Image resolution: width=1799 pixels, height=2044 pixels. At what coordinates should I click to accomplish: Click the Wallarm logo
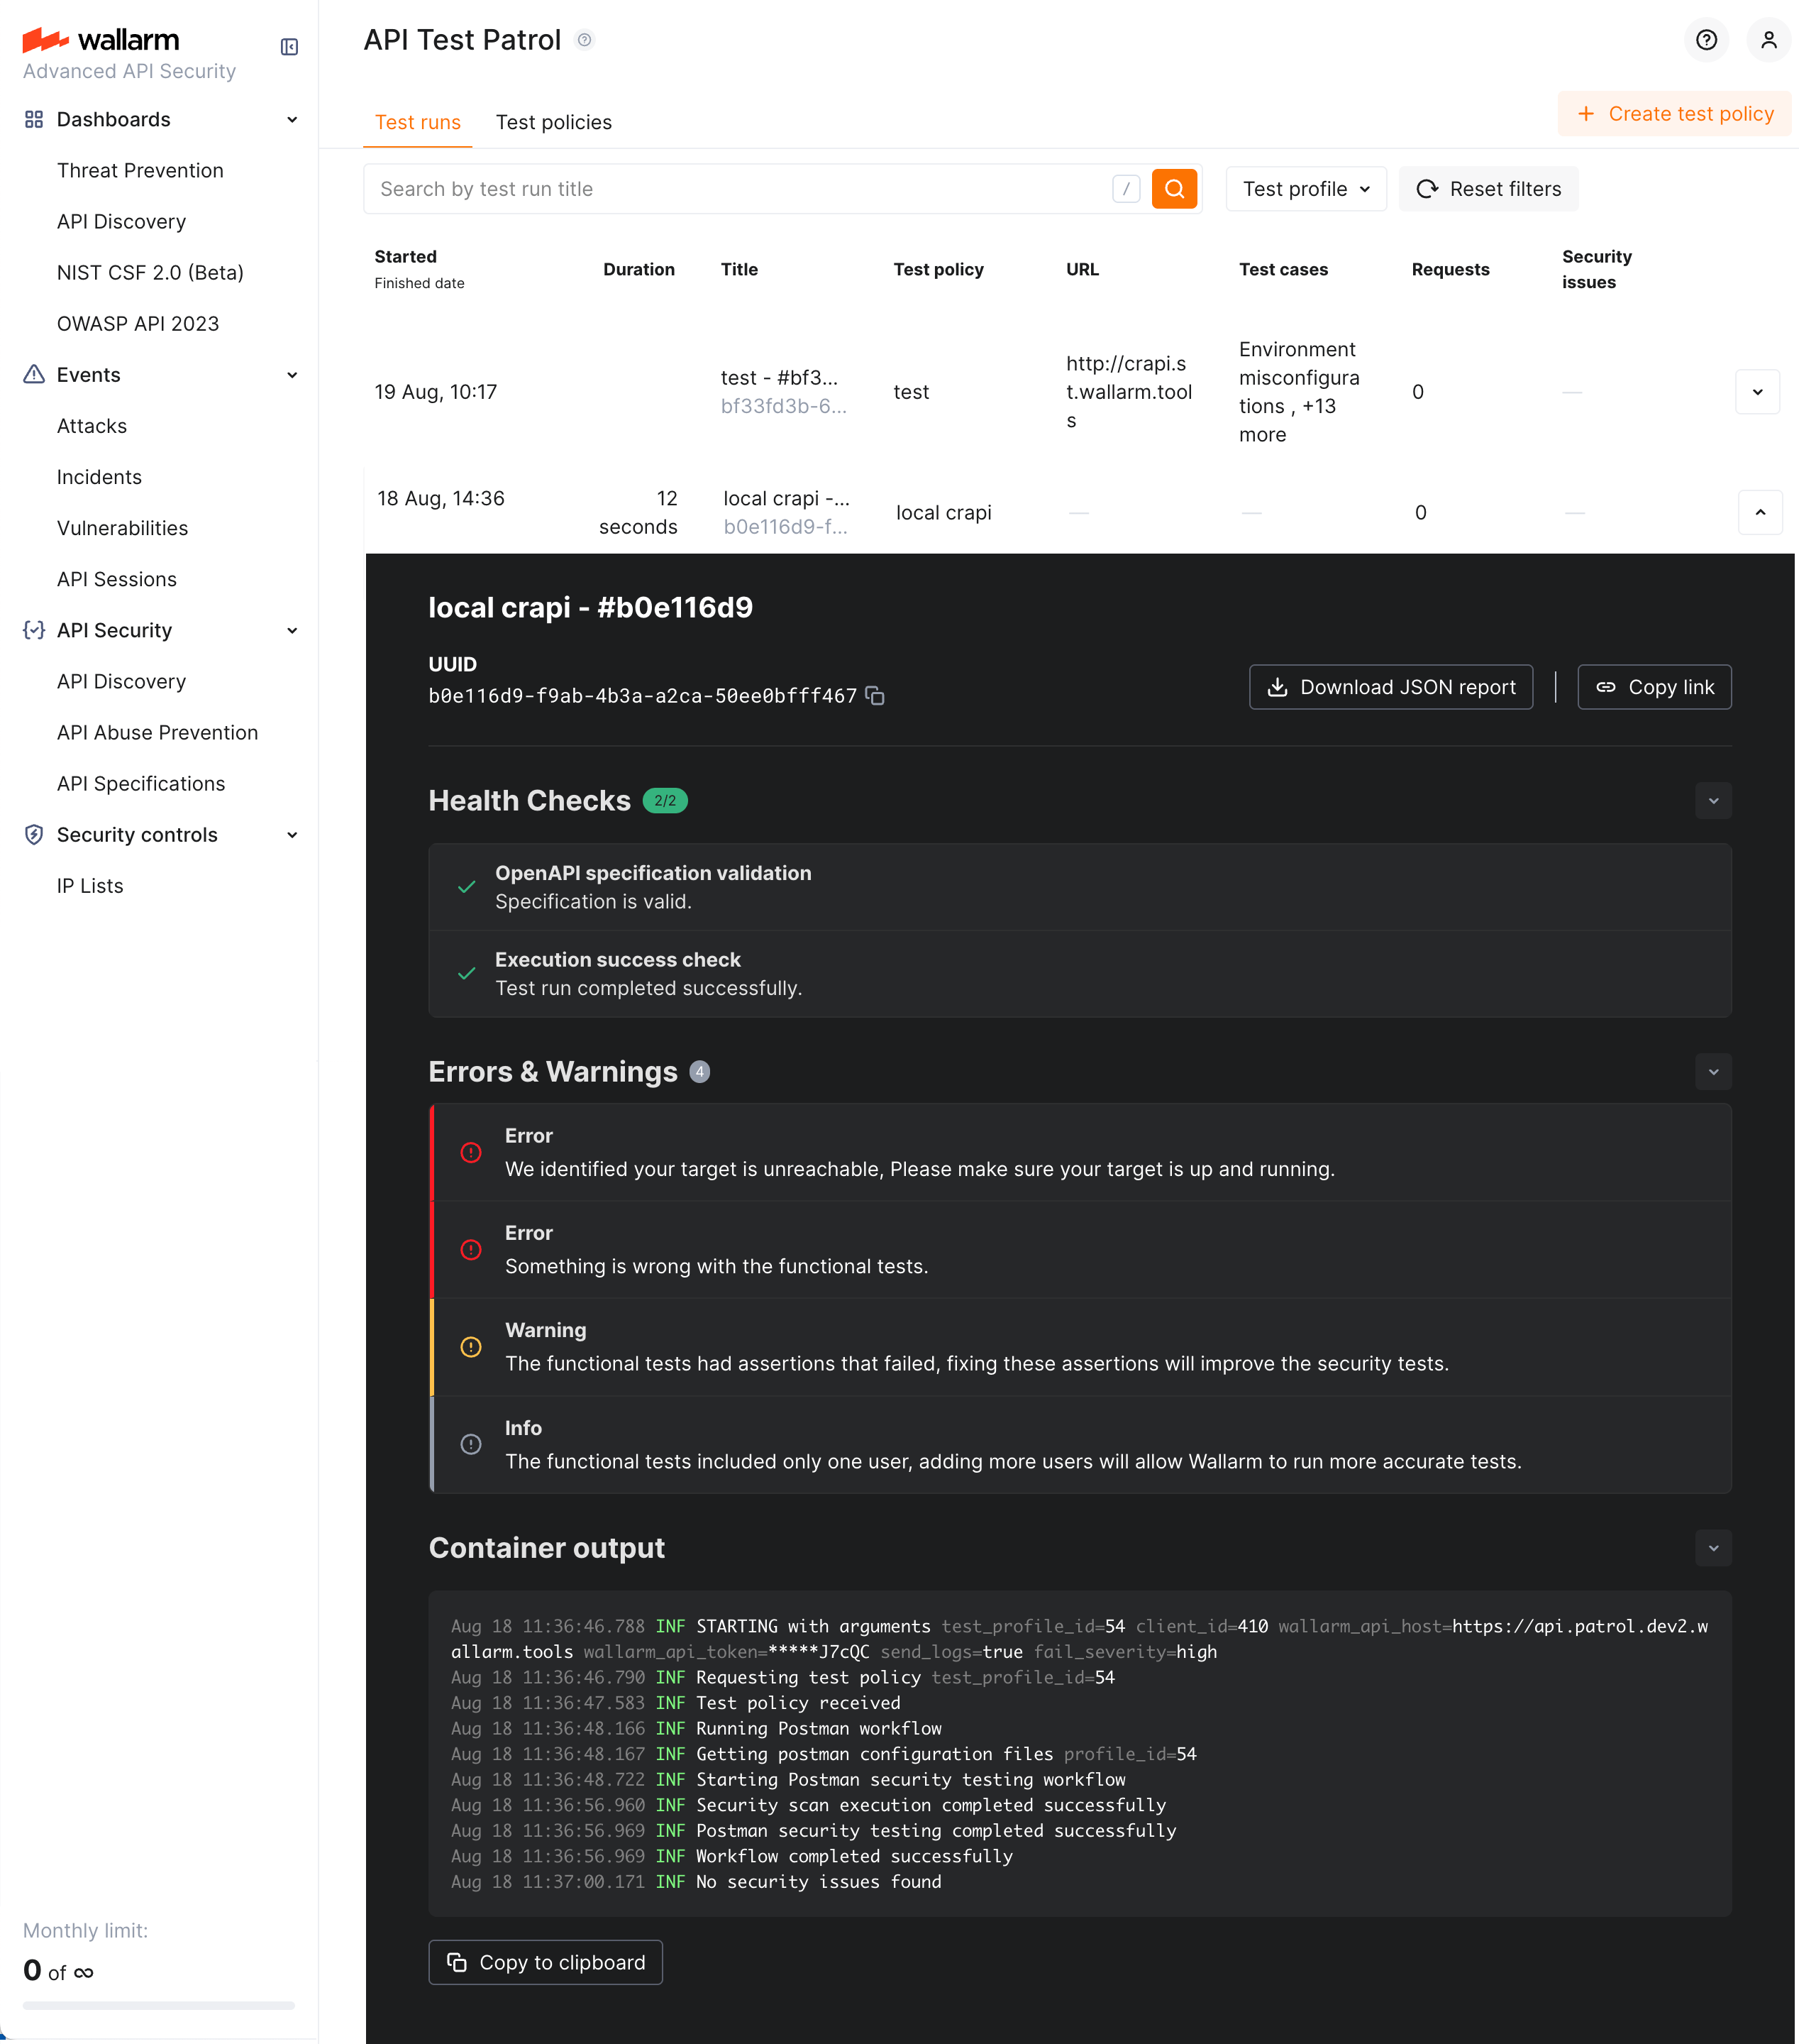[100, 40]
